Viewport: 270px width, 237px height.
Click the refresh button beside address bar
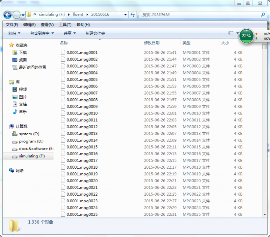coord(133,14)
